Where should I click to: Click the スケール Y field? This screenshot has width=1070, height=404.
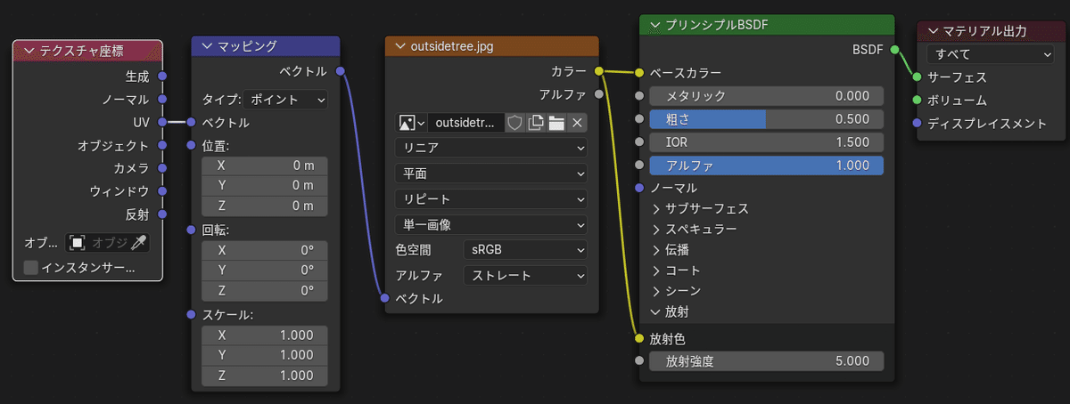[264, 356]
